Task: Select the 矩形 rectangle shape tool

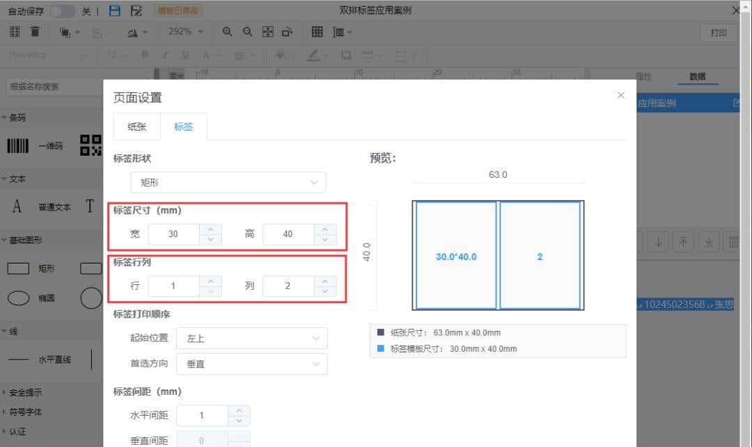Action: [x=45, y=268]
